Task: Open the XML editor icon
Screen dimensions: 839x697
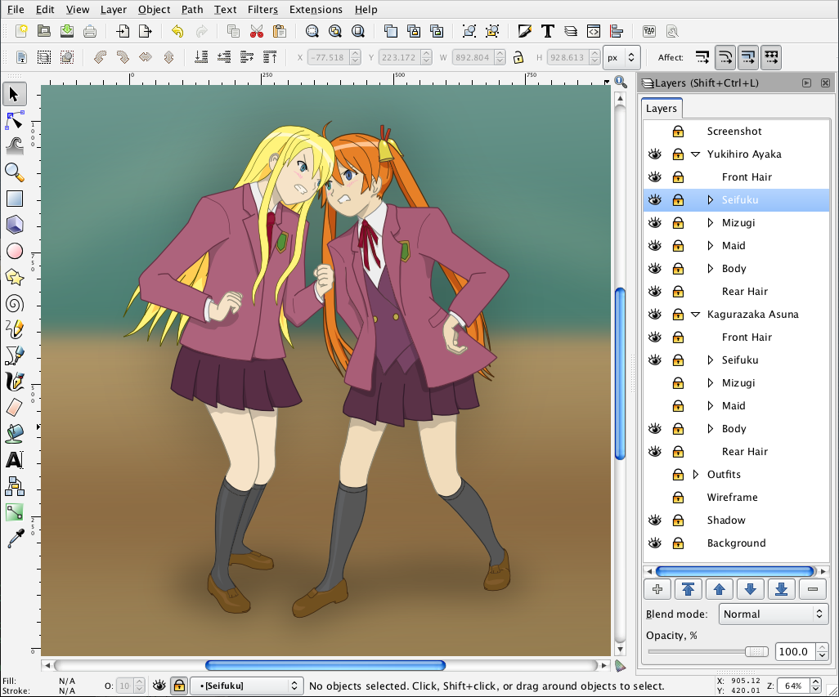Action: [594, 31]
